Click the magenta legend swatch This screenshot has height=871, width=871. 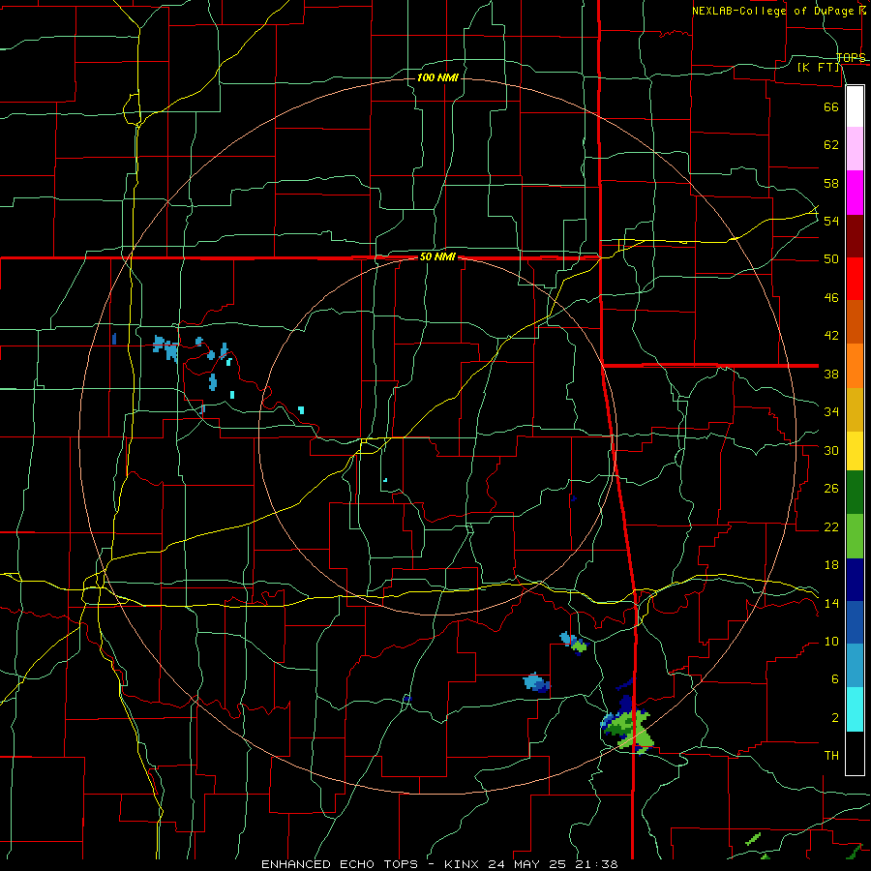point(855,193)
